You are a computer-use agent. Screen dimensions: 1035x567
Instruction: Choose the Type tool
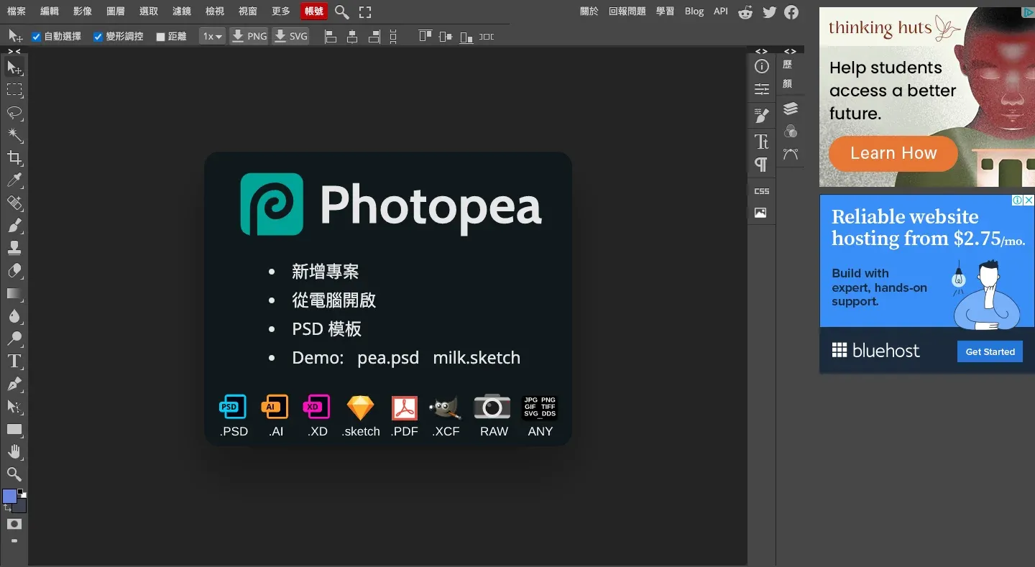coord(14,361)
